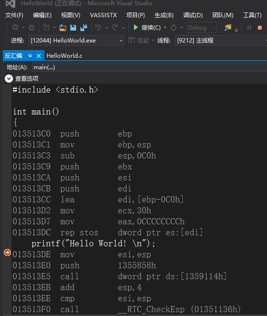Click the printf("Hello World! \n") source line

pyautogui.click(x=93, y=243)
